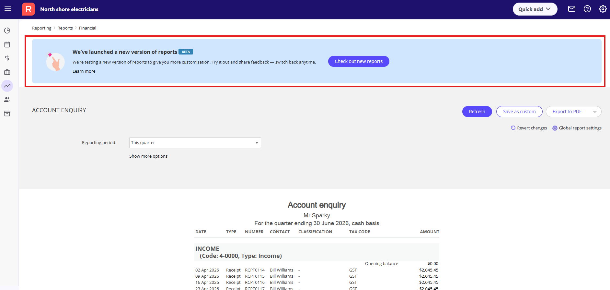
Task: Click the Mr Sparky report subtitle
Action: point(317,215)
